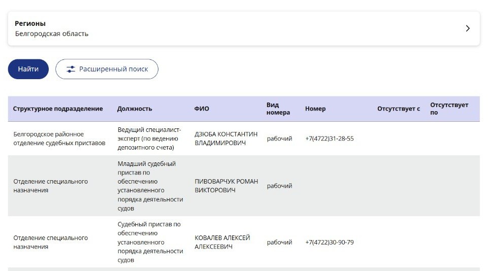Open the Регионы Белгородская область field
Viewport: 488px width, 271px height.
(244, 28)
